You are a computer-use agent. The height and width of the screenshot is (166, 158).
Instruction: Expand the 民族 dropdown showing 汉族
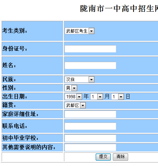80,79
